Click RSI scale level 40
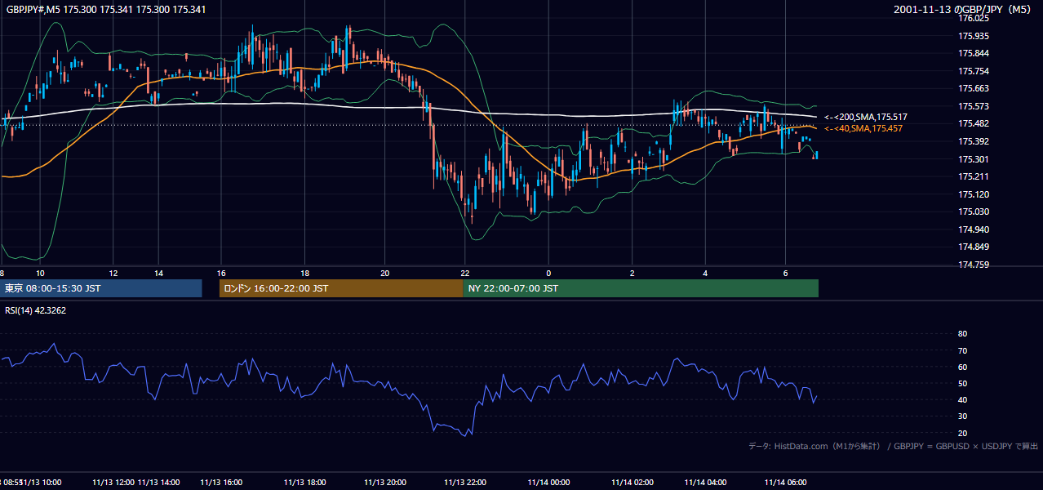Viewport: 1043px width, 490px height. (963, 399)
